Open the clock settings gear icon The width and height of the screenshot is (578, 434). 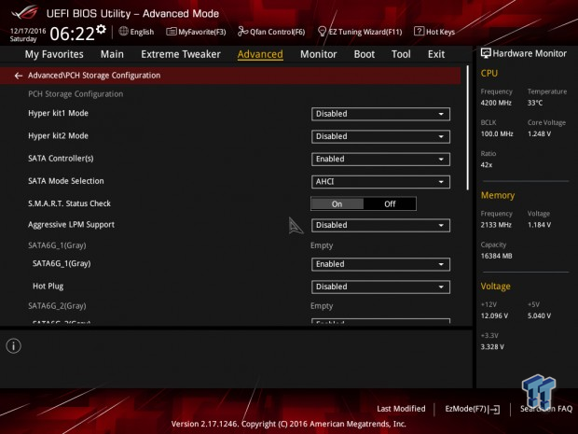pyautogui.click(x=101, y=29)
